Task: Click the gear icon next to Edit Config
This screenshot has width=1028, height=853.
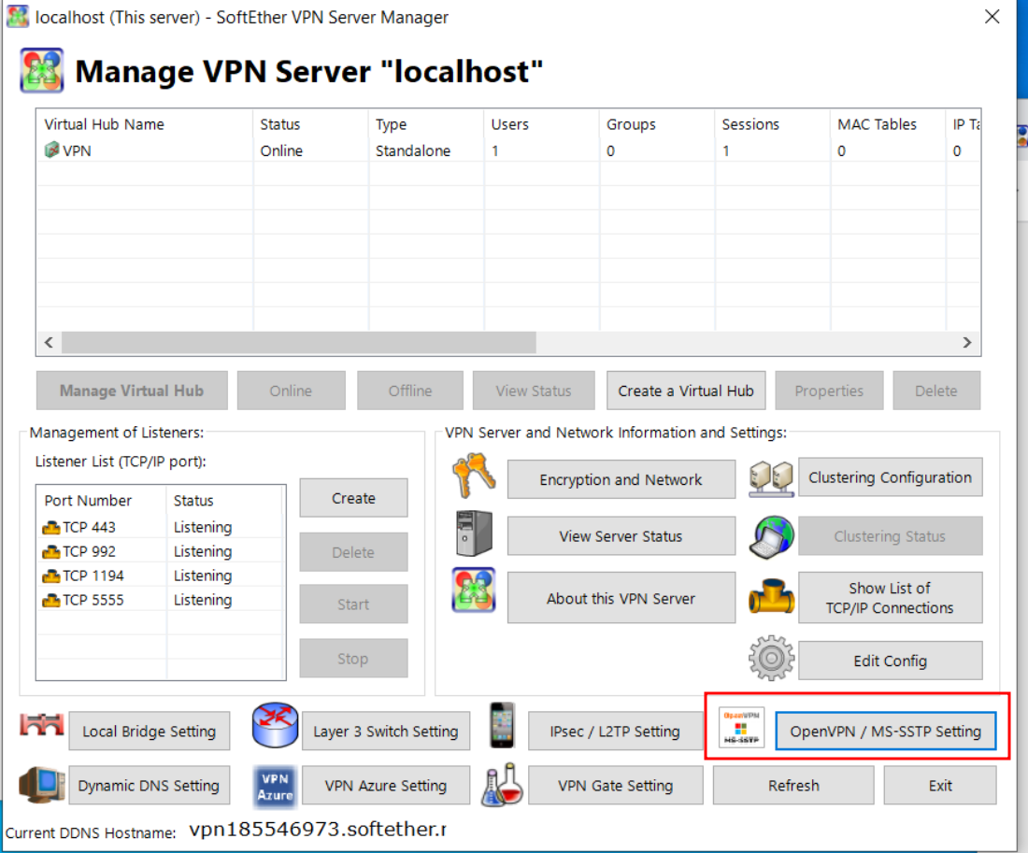Action: (x=772, y=660)
